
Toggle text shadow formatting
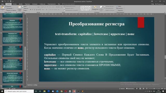36,10
